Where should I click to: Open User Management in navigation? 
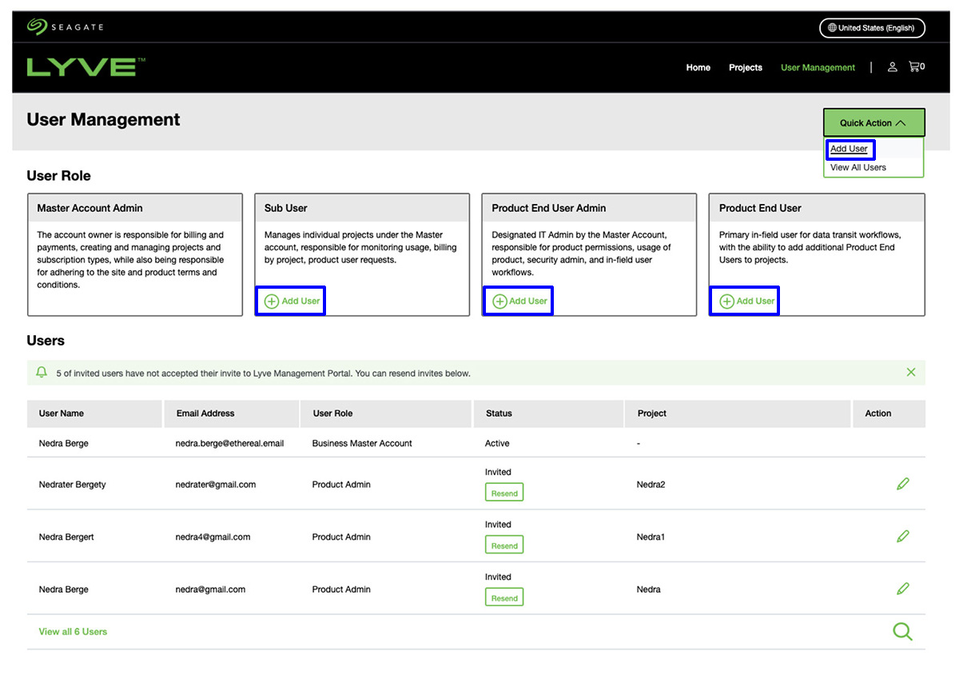click(x=818, y=67)
